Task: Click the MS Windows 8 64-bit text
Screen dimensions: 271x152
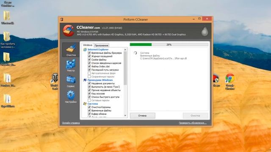Action: pos(88,32)
